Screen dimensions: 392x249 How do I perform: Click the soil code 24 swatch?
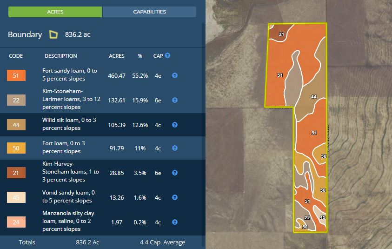[x=16, y=222]
